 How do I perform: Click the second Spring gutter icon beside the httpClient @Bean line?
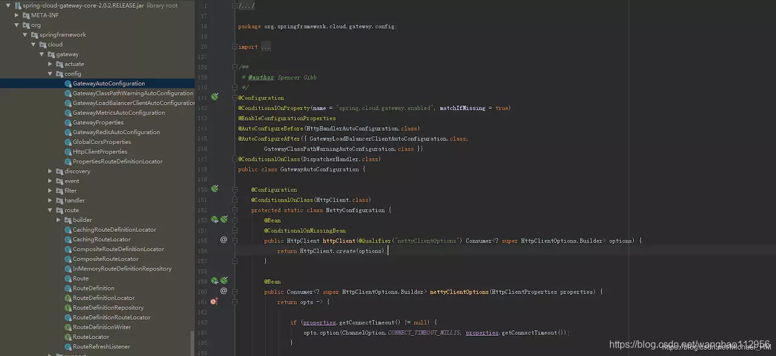click(x=224, y=220)
